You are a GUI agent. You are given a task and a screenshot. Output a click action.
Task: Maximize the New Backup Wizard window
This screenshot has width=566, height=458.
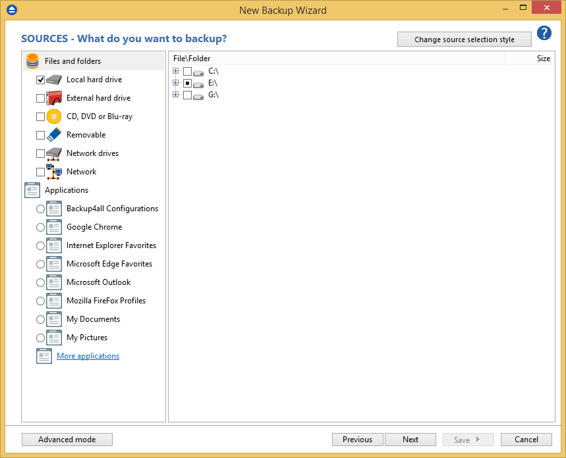click(x=523, y=7)
